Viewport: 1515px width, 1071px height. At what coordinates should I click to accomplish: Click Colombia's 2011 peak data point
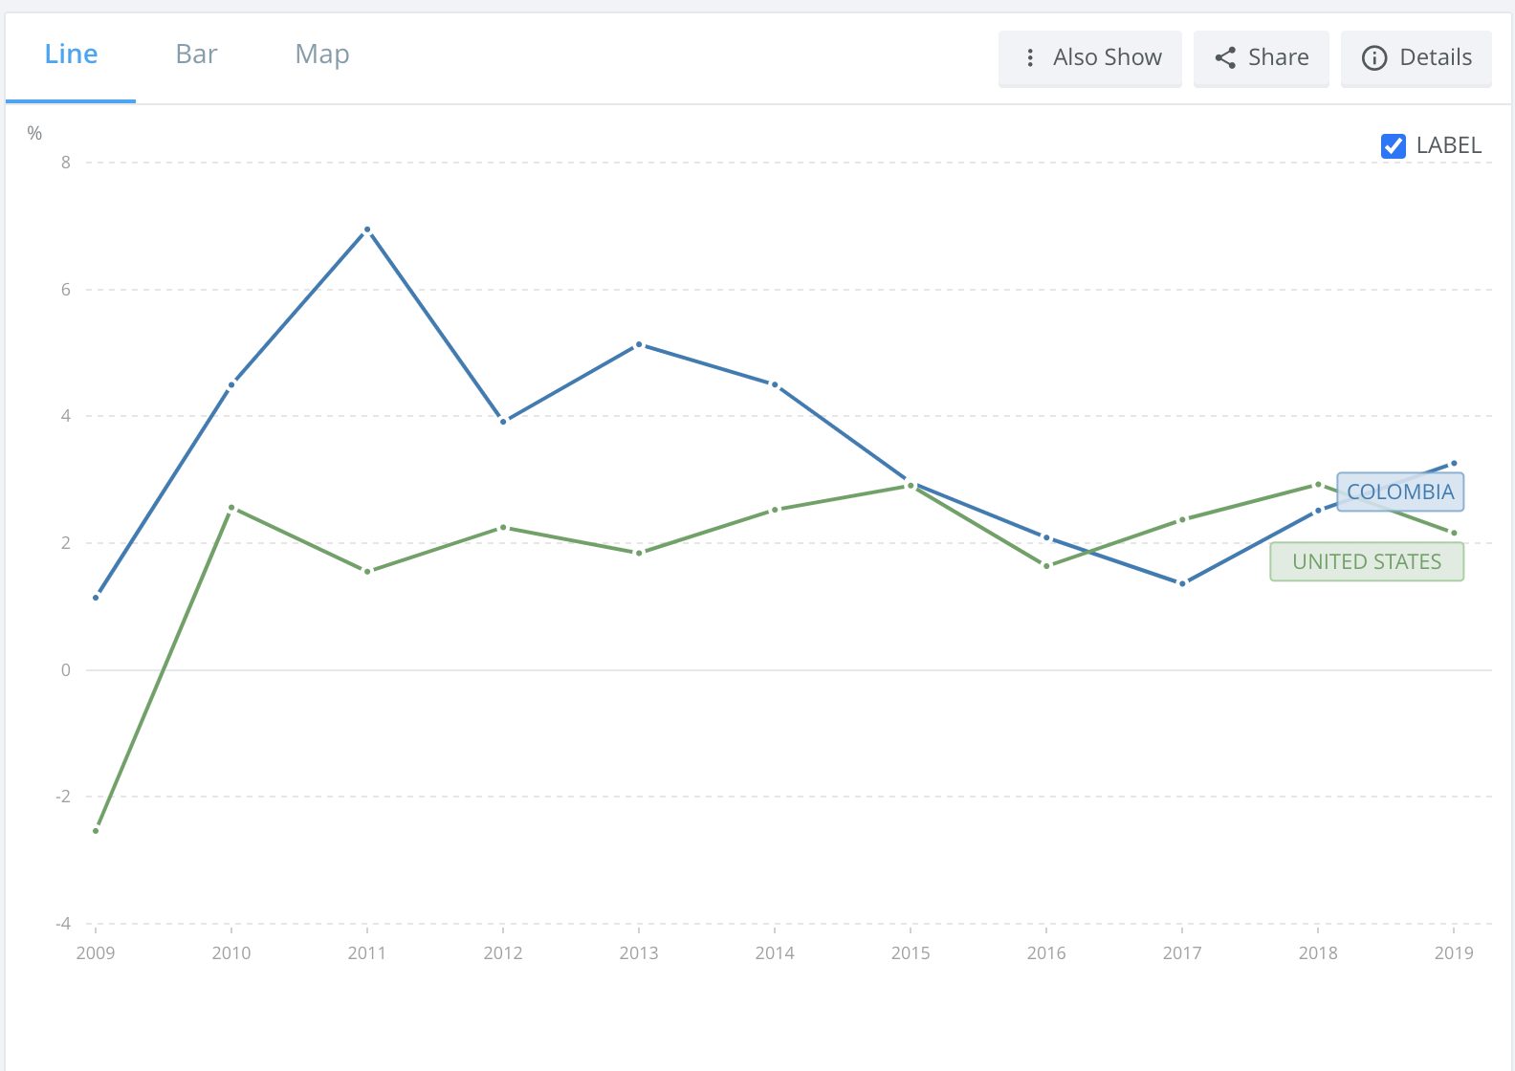click(367, 229)
